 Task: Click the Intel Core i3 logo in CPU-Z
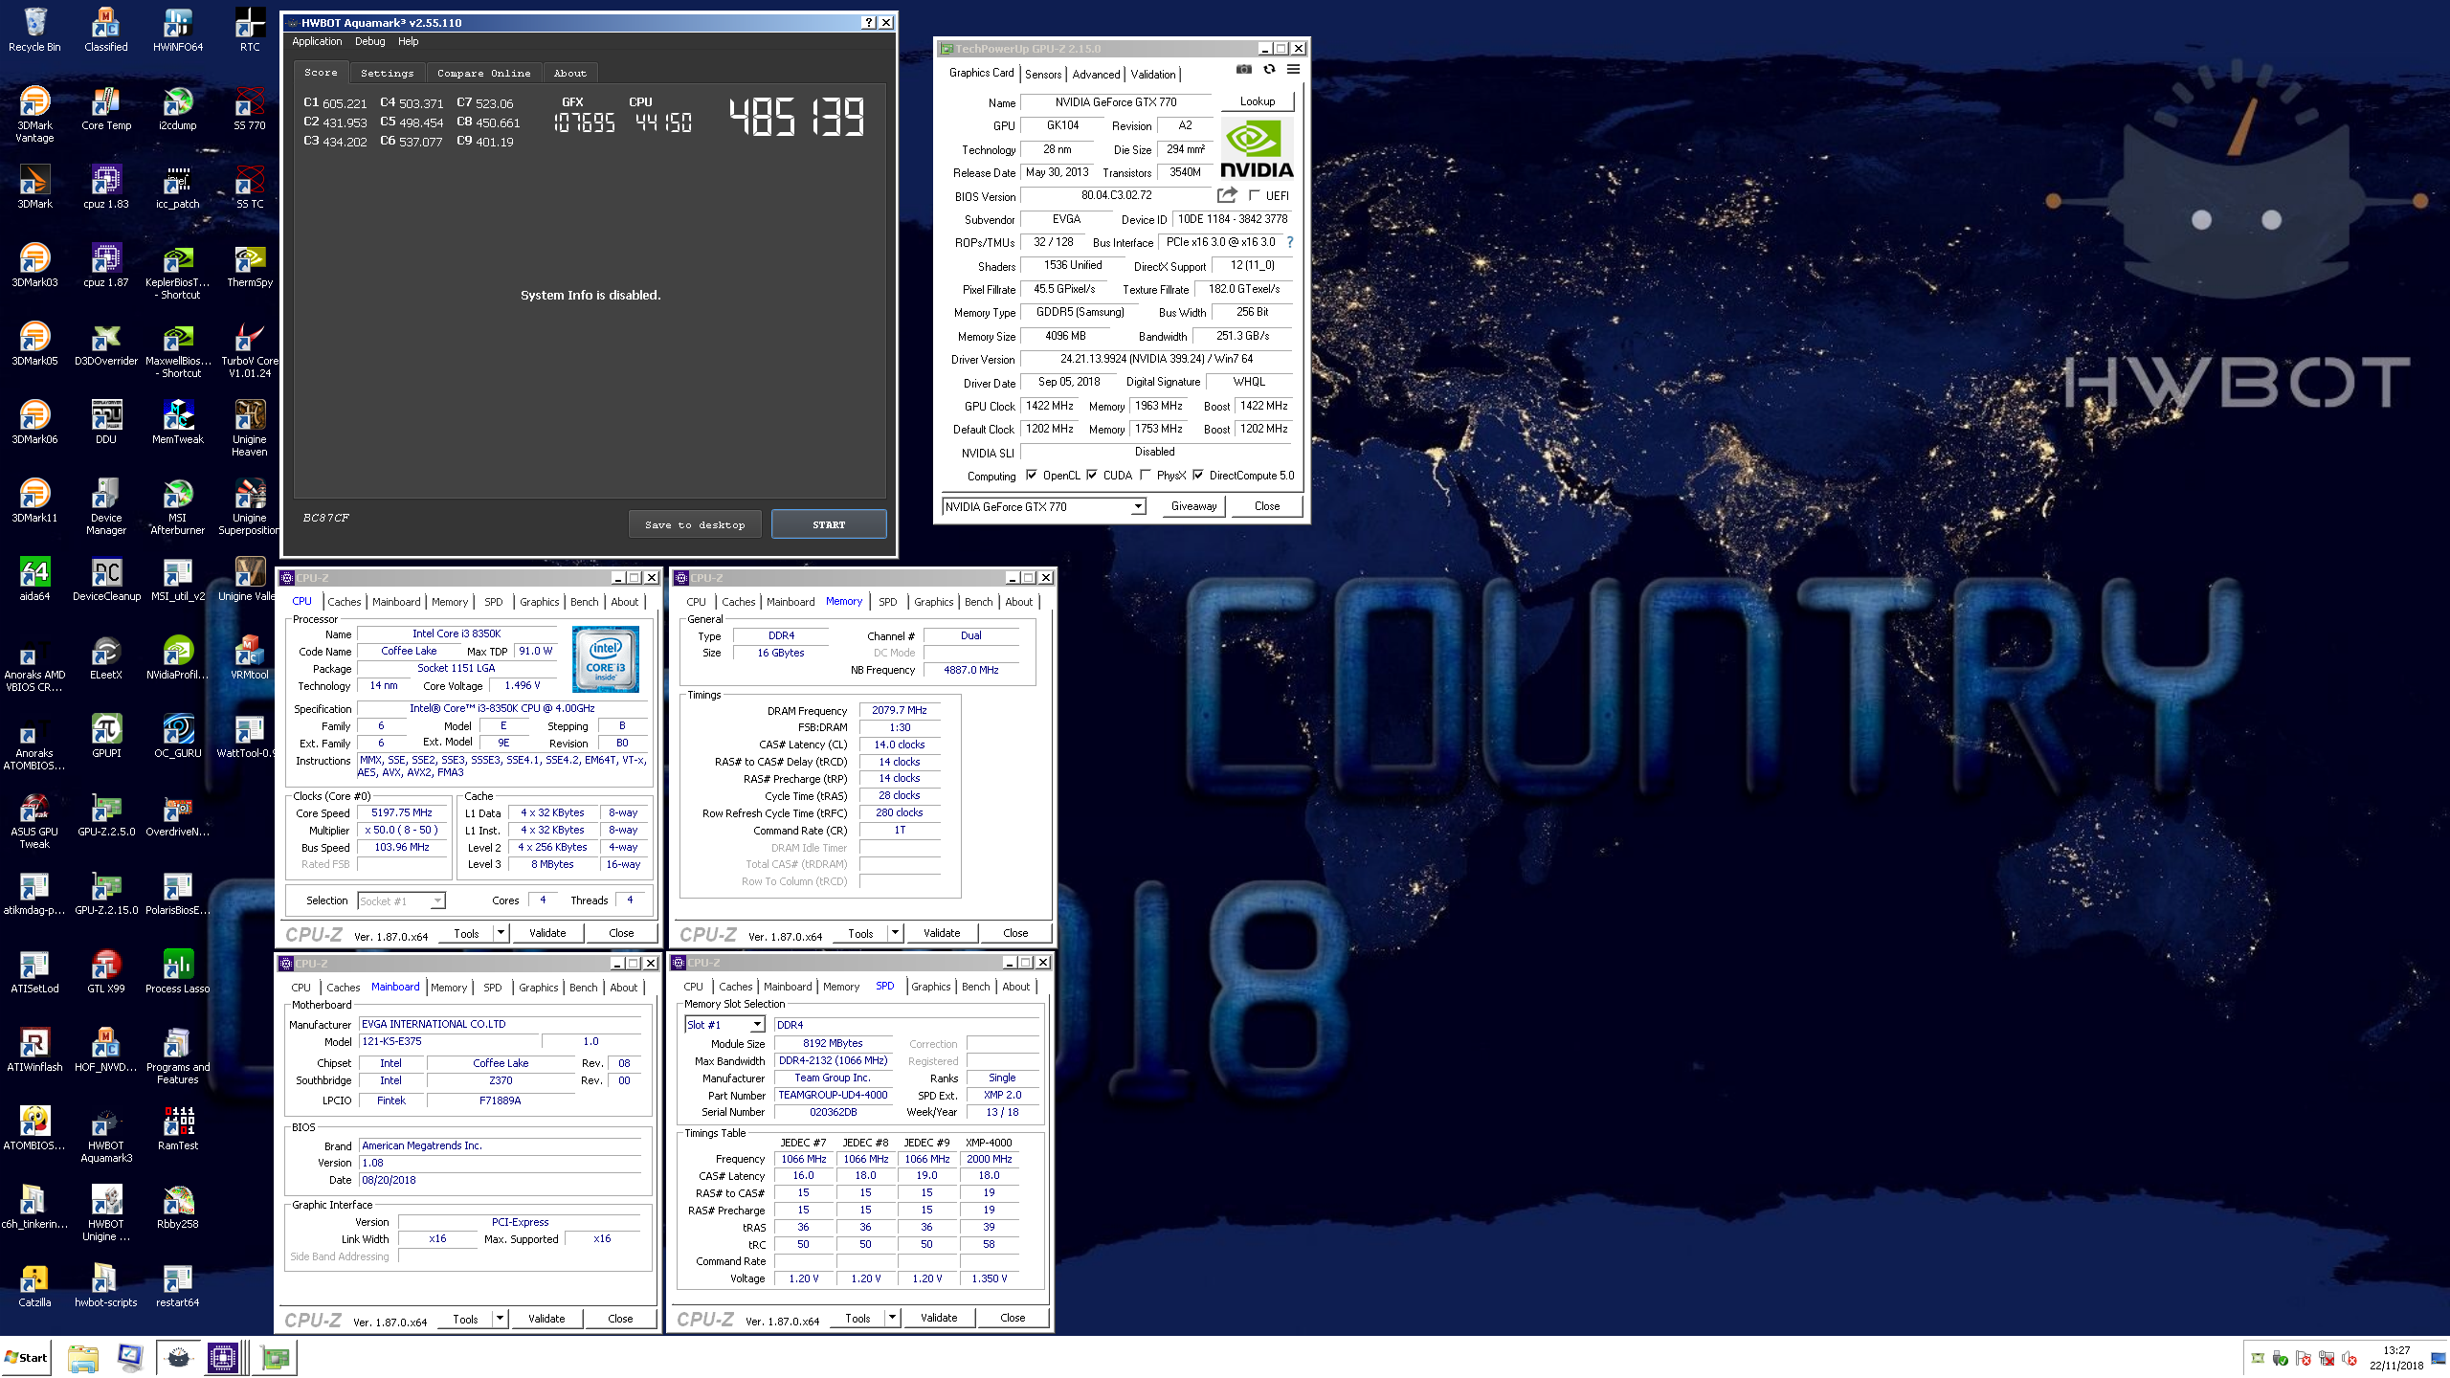(x=605, y=659)
